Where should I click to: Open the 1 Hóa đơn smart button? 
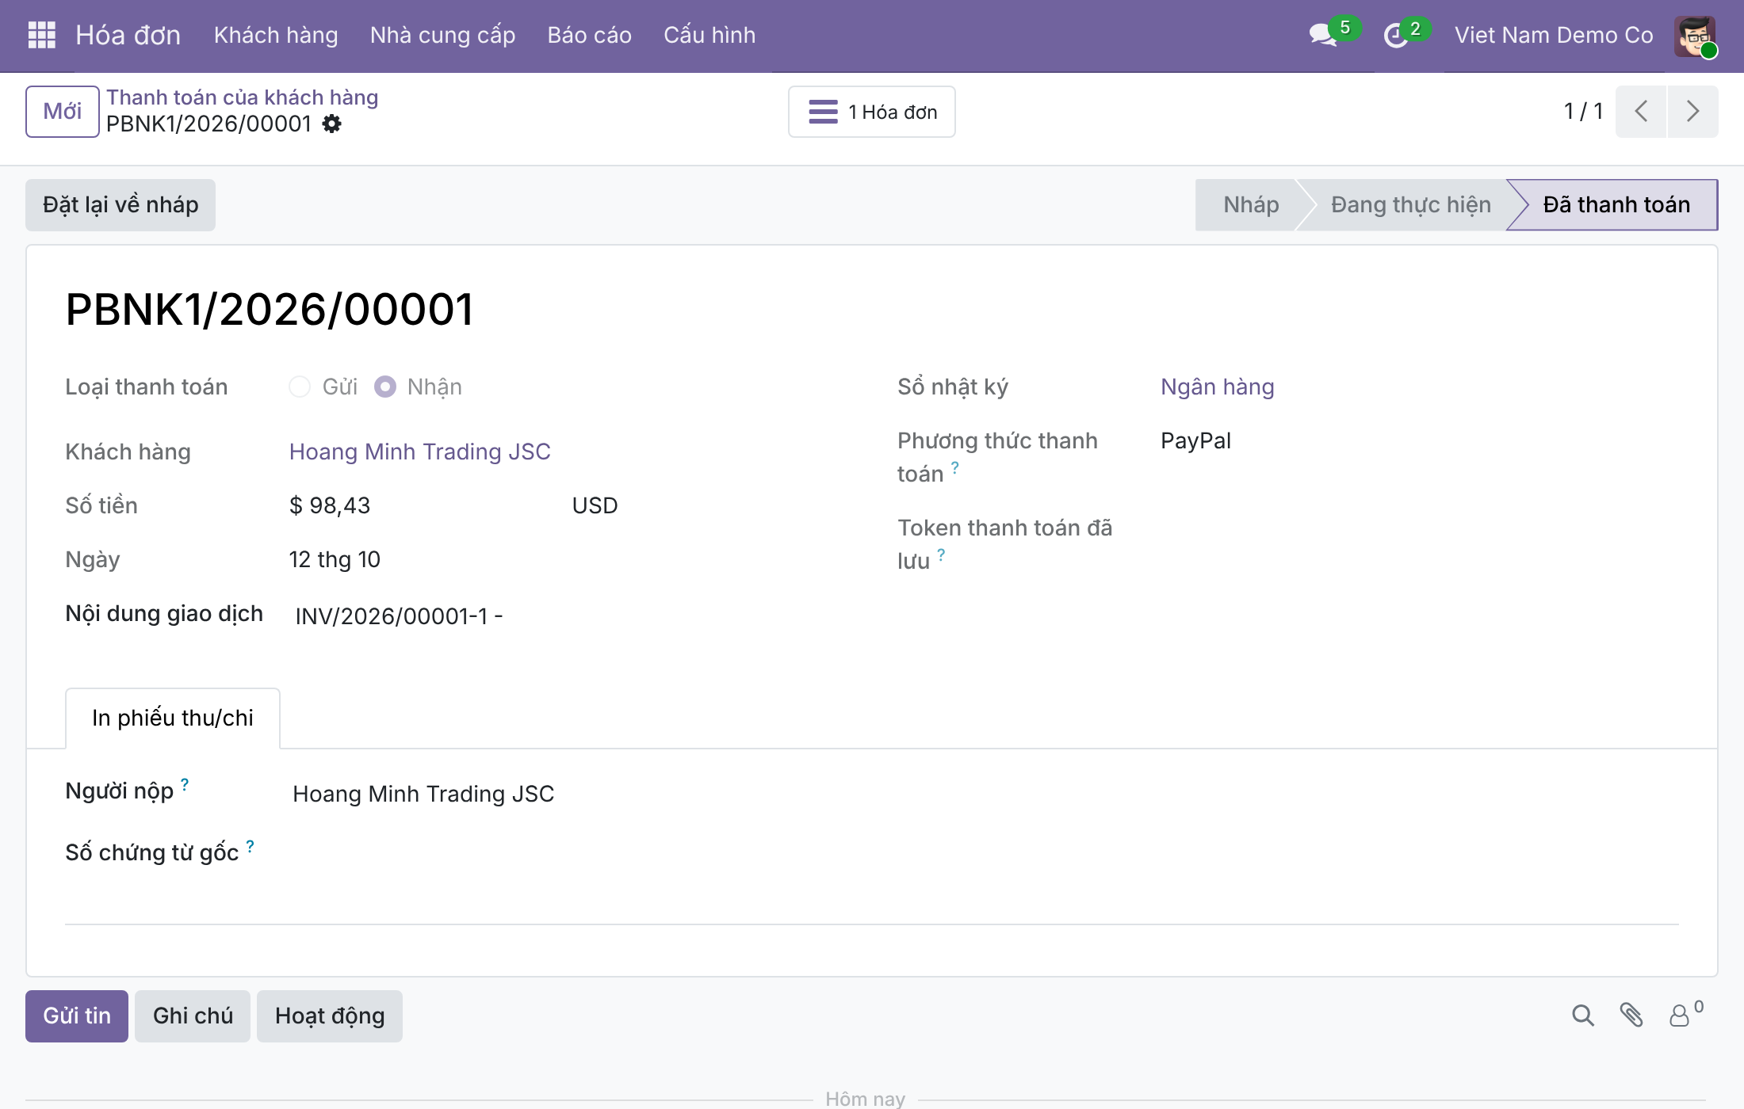(x=872, y=112)
